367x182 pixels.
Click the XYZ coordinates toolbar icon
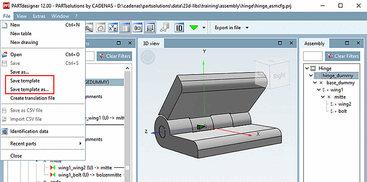click(114, 28)
